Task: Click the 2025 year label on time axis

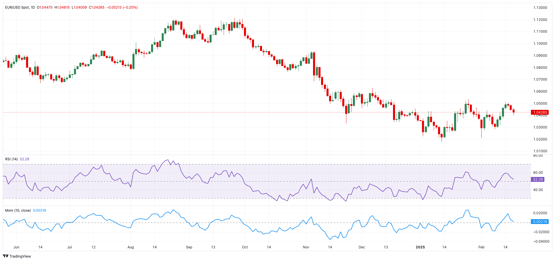Action: (420, 247)
